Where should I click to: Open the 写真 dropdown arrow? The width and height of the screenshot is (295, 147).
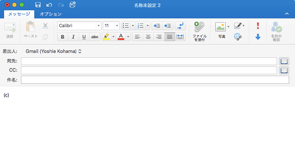pyautogui.click(x=228, y=26)
